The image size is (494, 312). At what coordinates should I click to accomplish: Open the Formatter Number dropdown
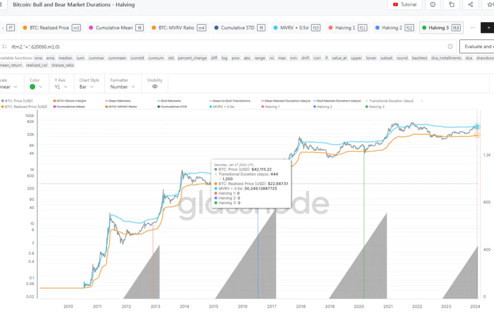pyautogui.click(x=123, y=87)
